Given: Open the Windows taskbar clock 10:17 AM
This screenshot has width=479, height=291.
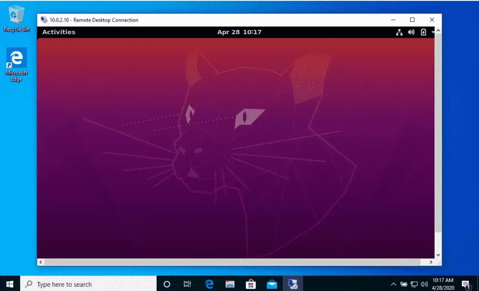Looking at the screenshot, I should coord(443,284).
